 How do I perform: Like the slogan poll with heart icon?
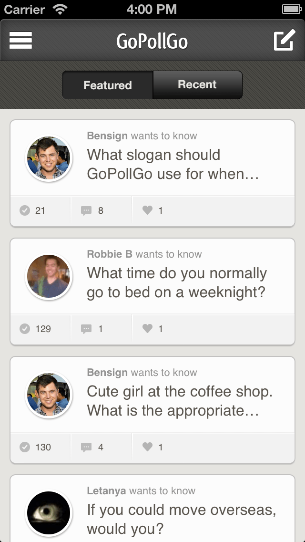coord(148,210)
